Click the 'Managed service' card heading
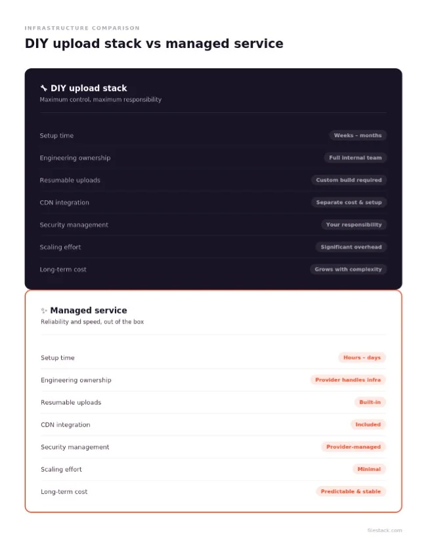 [x=89, y=311]
